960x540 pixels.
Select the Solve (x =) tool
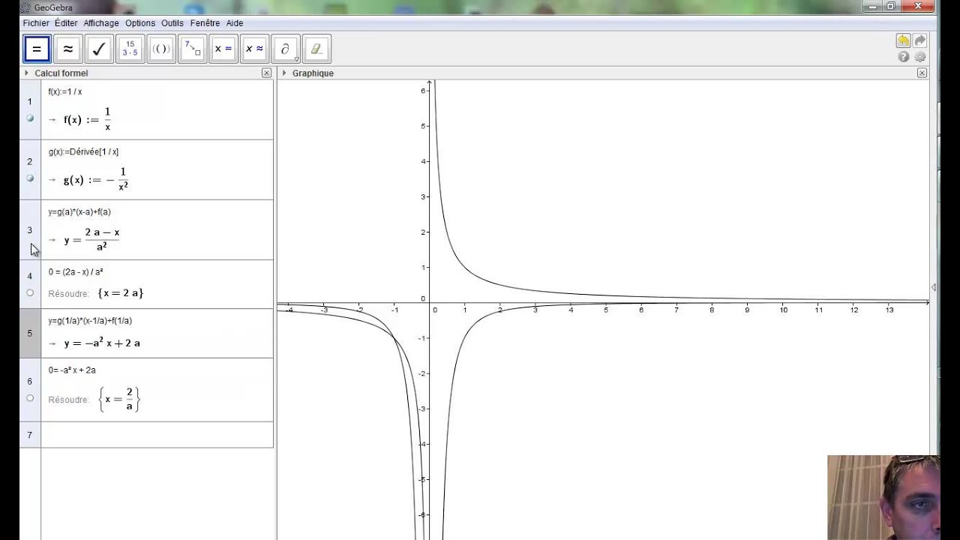[223, 49]
